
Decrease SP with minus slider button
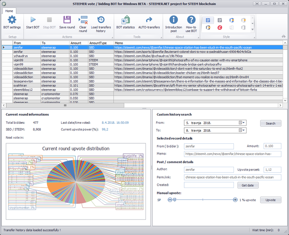coord(170,200)
